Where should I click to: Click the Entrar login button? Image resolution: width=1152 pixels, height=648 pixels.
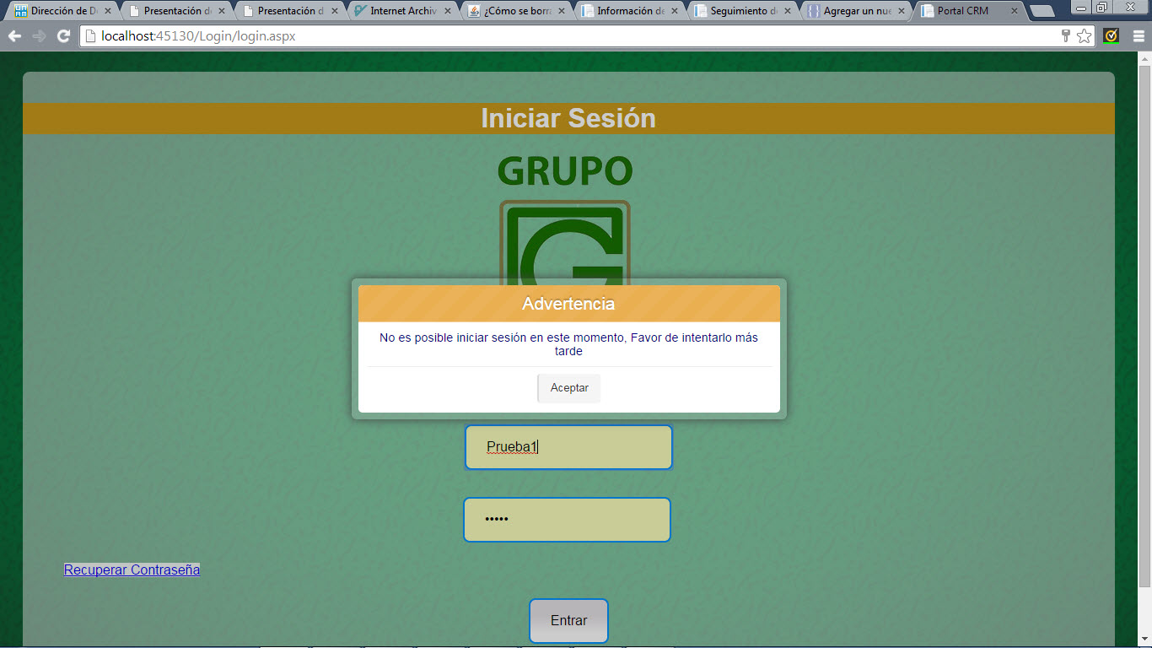[569, 620]
